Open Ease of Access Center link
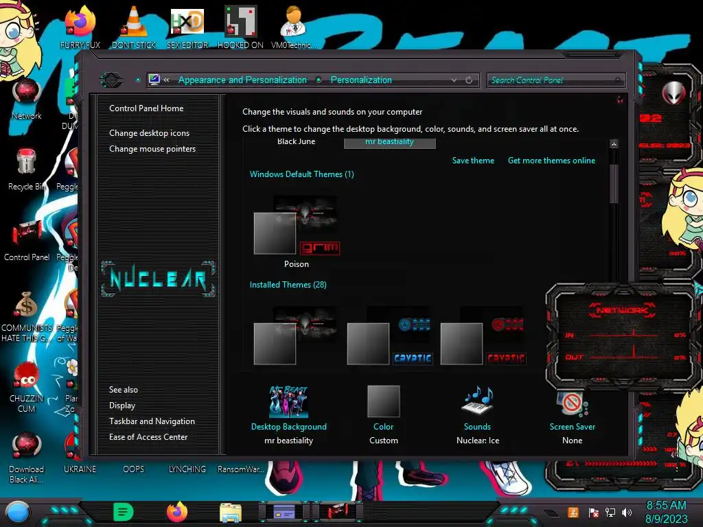The width and height of the screenshot is (703, 527). [148, 437]
